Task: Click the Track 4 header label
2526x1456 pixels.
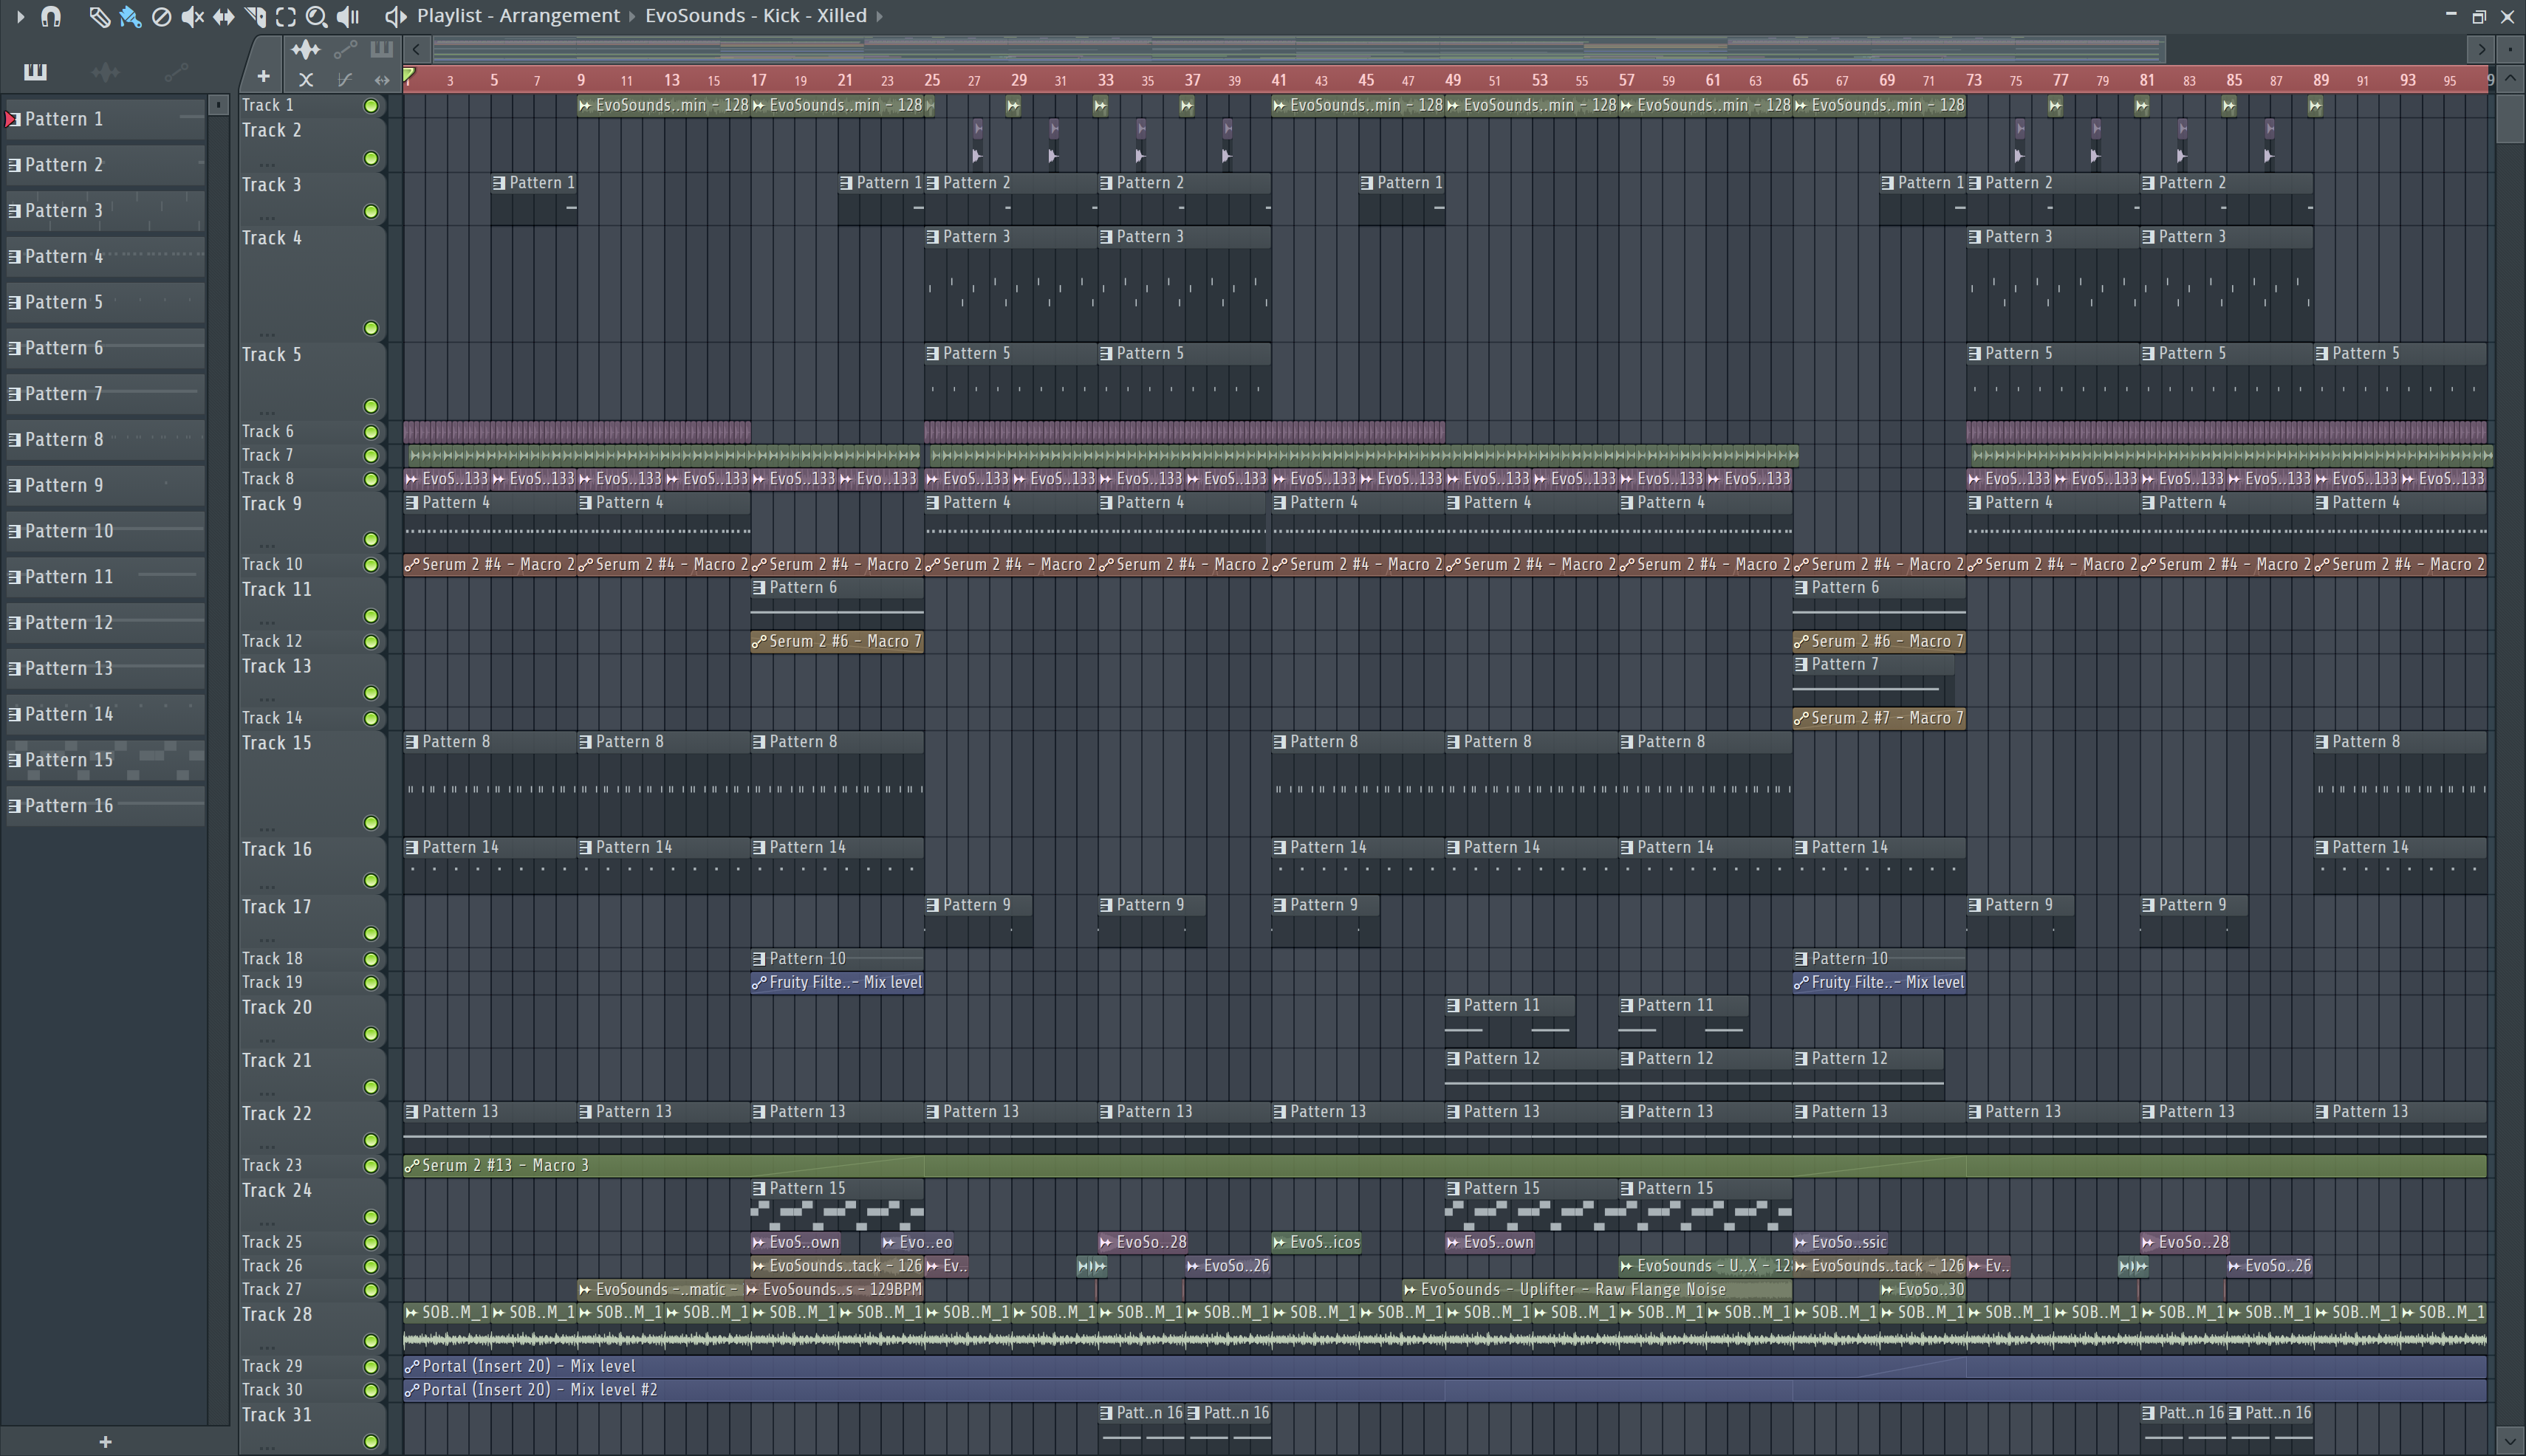Action: point(271,238)
